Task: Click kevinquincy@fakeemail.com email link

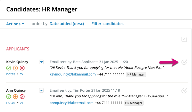Action: coord(73,74)
